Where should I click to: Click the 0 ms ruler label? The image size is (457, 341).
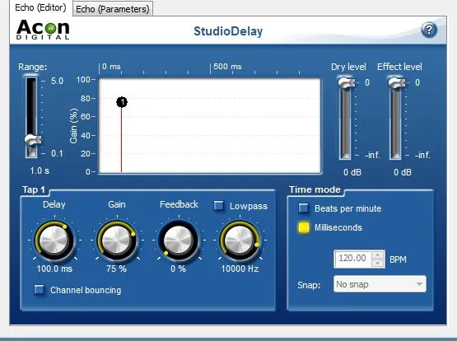(111, 67)
